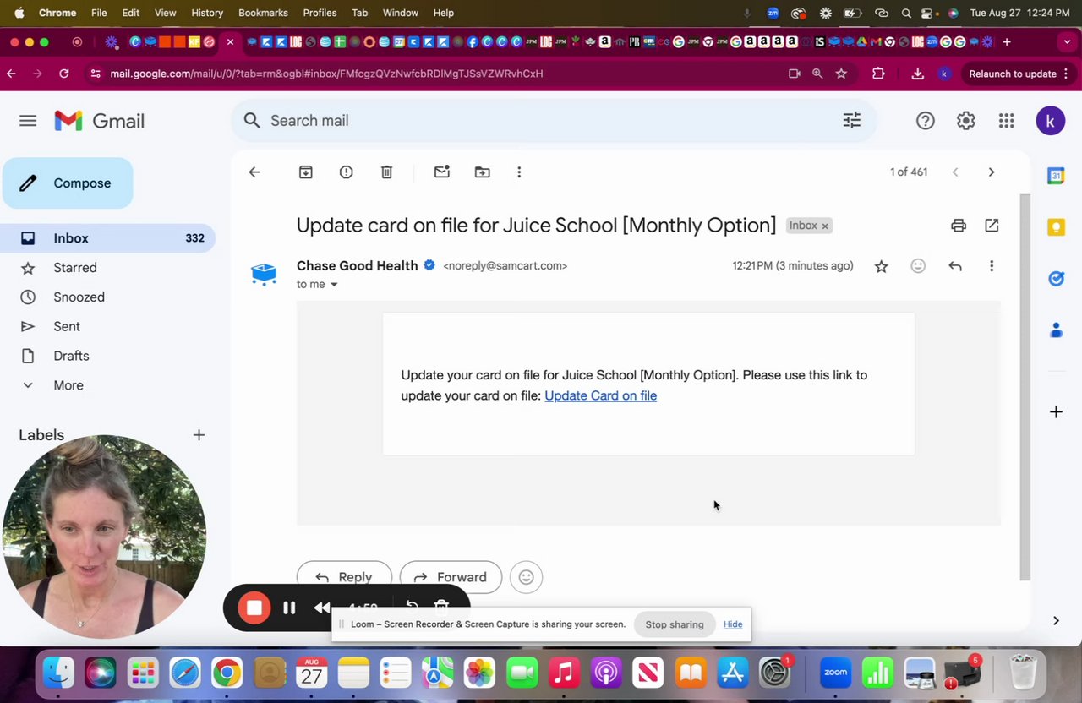Get add-ons with the plus icon

1056,412
